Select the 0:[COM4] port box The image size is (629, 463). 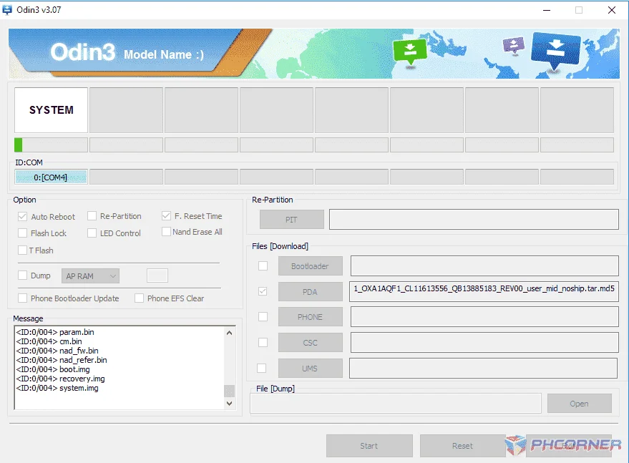pyautogui.click(x=51, y=177)
